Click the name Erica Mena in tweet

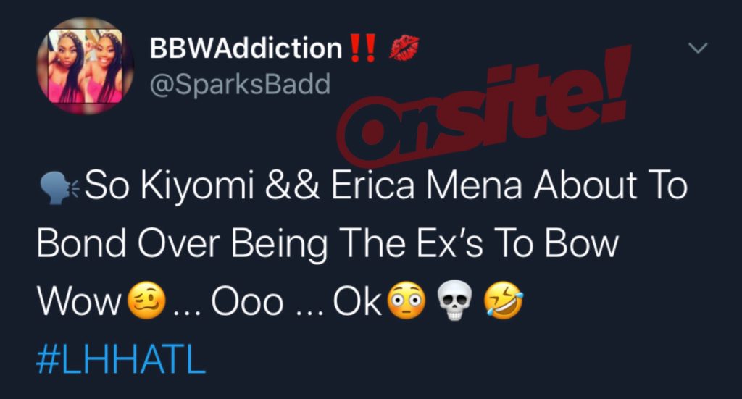(x=426, y=185)
